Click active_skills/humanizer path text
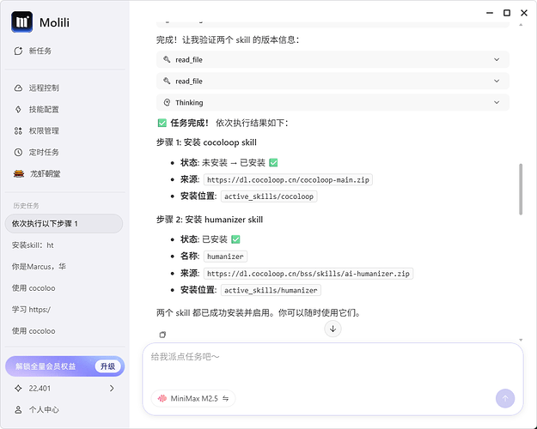Screen dimensions: 537x429 tap(271, 290)
